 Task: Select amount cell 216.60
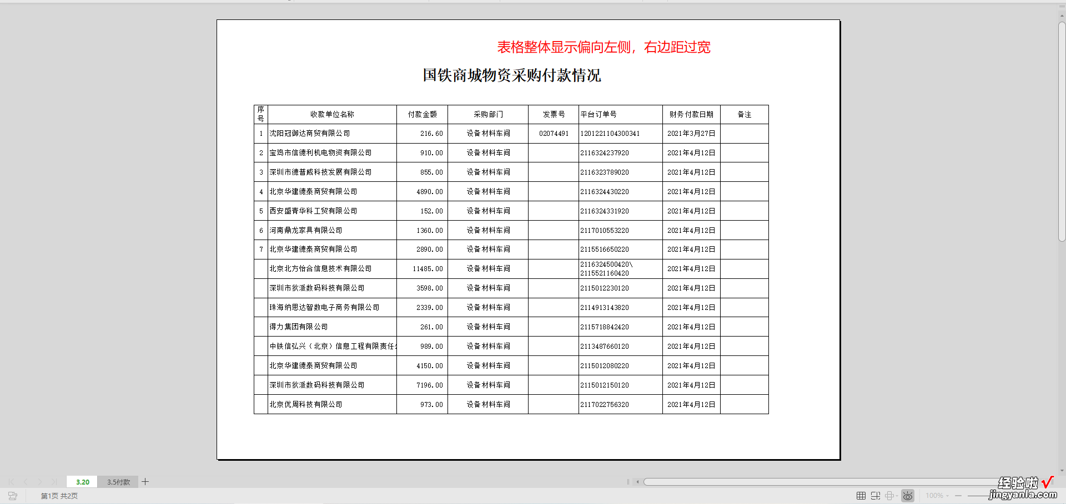pyautogui.click(x=422, y=134)
